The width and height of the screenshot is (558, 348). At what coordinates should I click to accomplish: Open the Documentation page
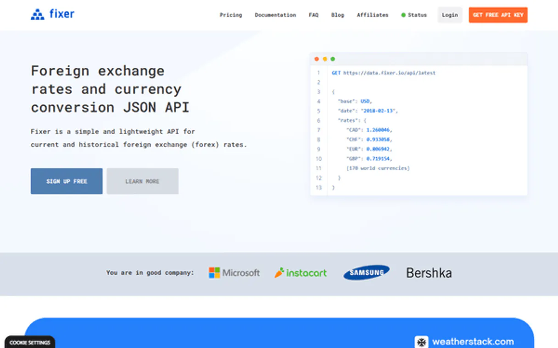(x=275, y=15)
